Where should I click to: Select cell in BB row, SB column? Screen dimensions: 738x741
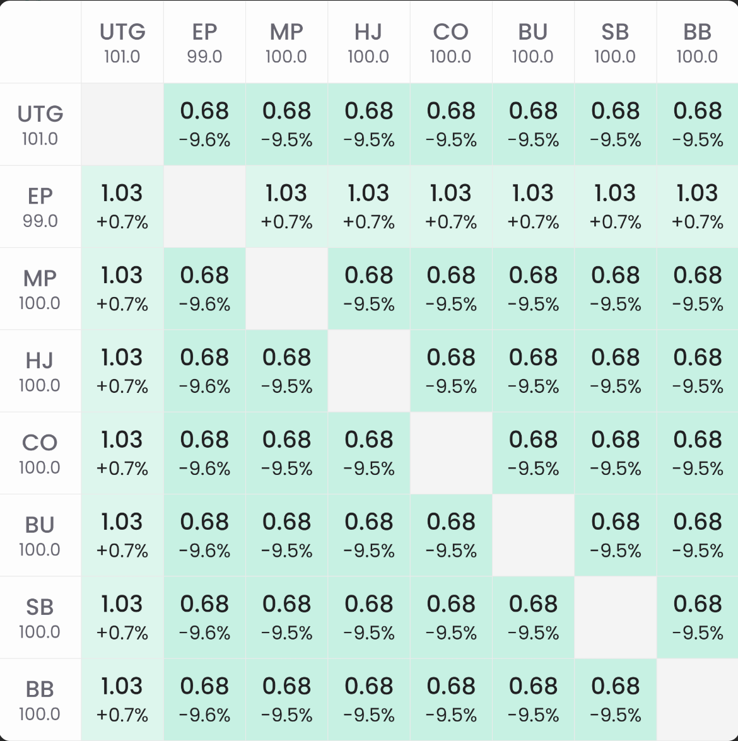tap(615, 699)
